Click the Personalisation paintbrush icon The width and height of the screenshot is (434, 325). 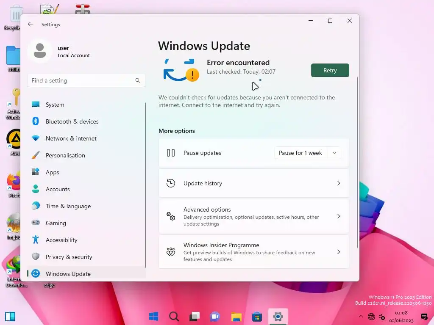click(x=36, y=155)
